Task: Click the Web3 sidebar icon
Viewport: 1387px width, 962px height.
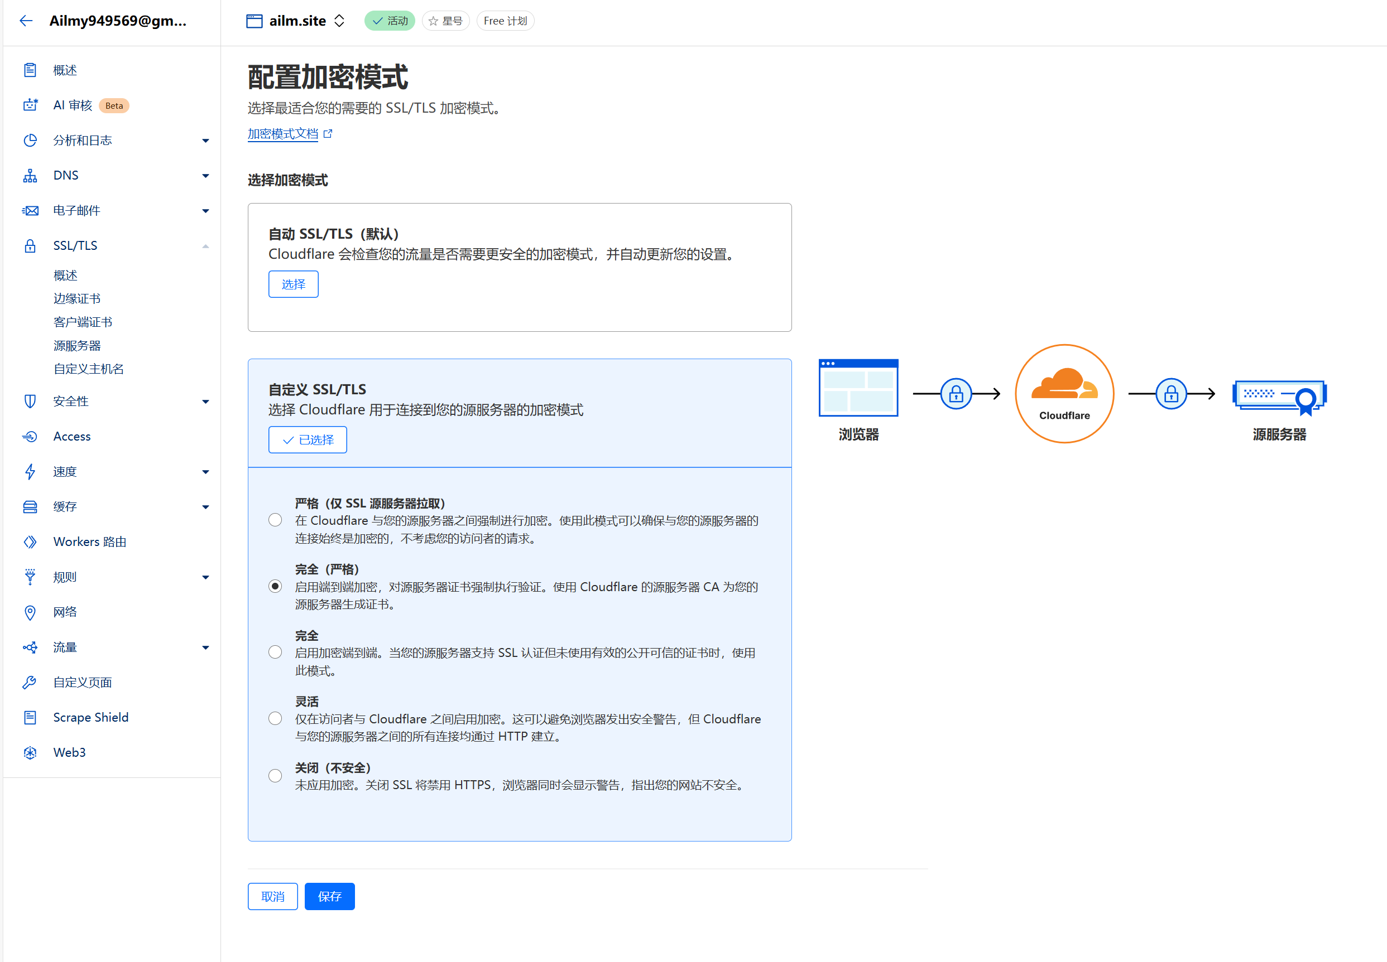Action: click(30, 752)
